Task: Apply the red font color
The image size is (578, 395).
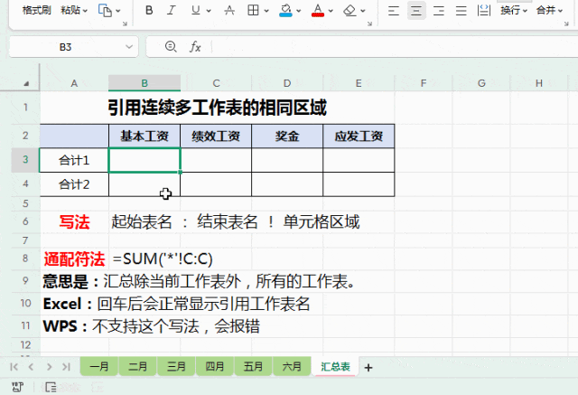Action: [318, 10]
